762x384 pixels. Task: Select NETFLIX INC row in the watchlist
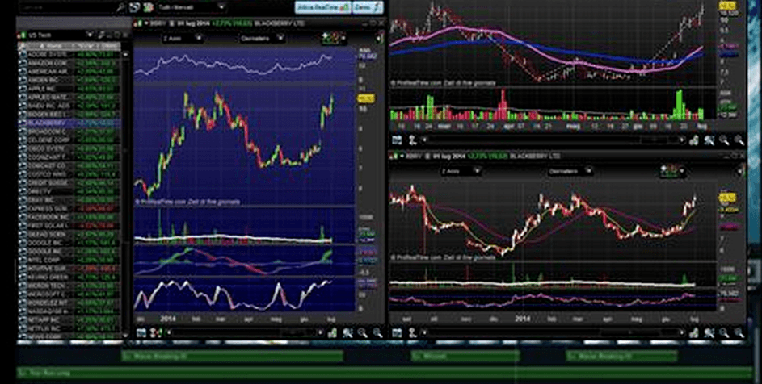(x=70, y=328)
